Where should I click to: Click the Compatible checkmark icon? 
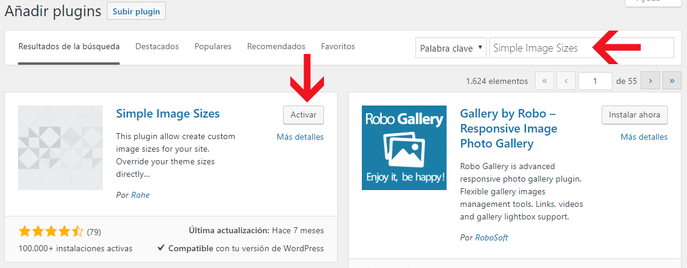(x=161, y=248)
